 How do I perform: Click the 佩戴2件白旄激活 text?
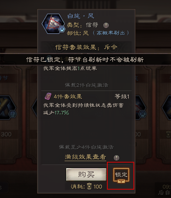coord(87,85)
